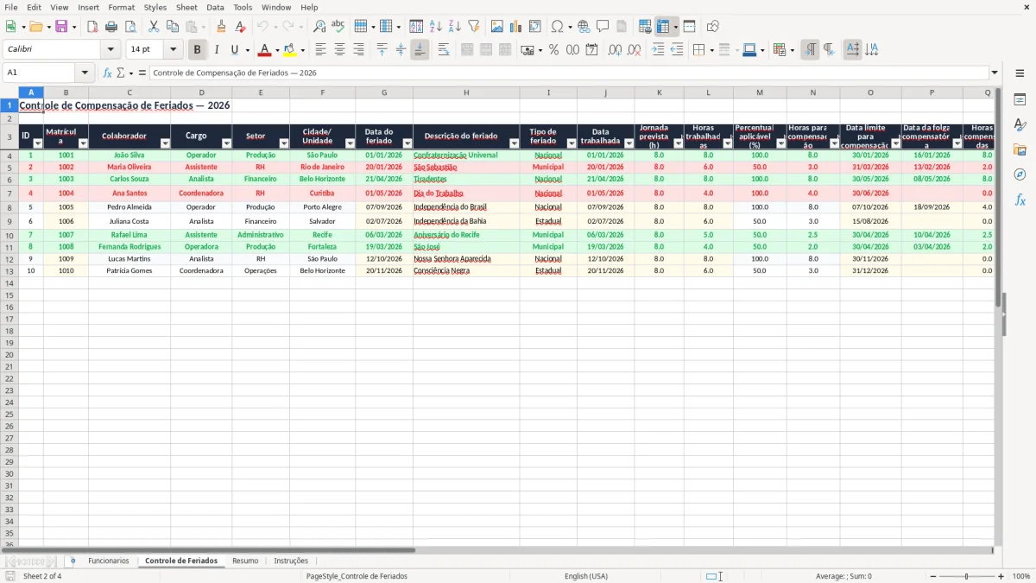Click the Add Decimal Place icon

[x=616, y=50]
